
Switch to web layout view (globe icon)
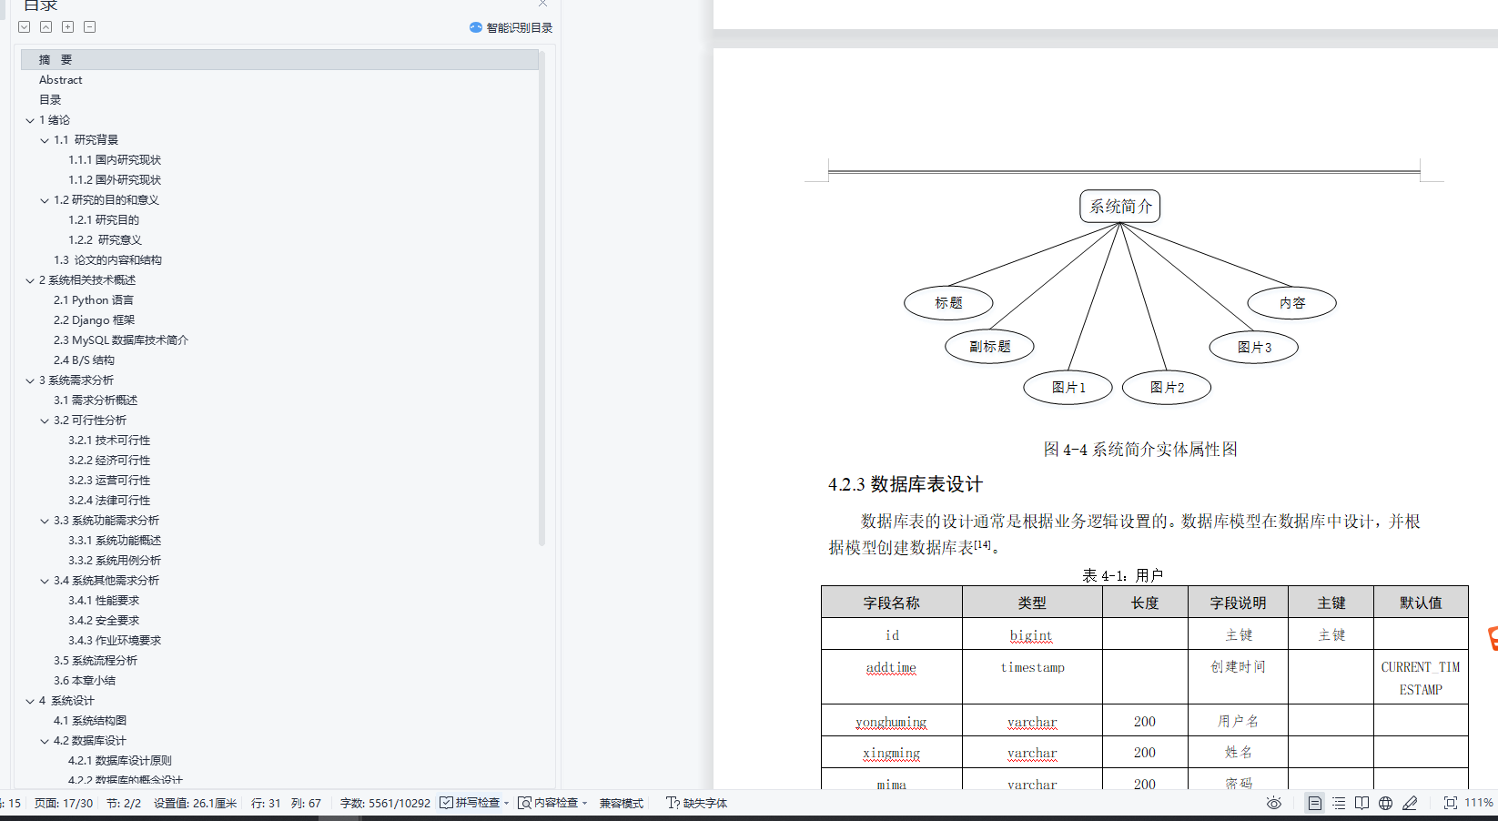1385,803
